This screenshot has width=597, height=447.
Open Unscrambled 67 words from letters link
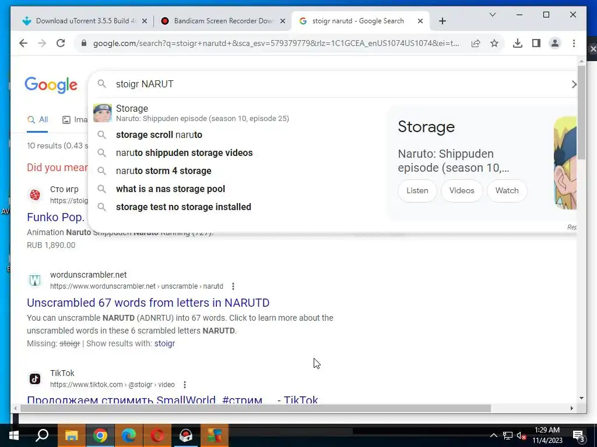tap(148, 303)
